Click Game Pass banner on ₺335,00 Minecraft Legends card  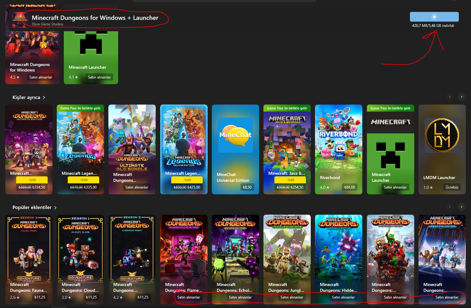coord(80,108)
